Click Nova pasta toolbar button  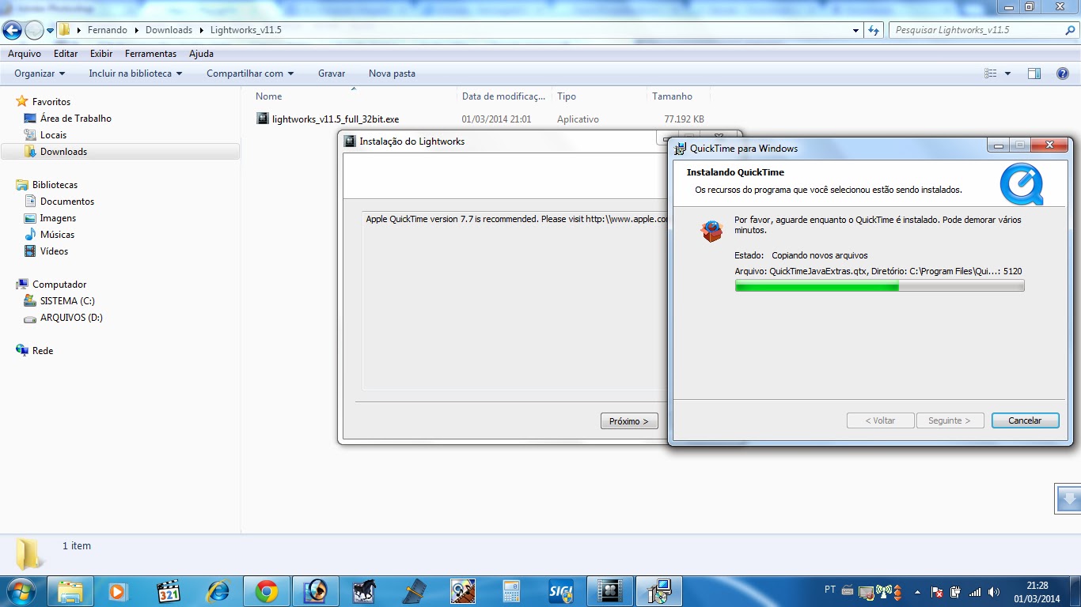coord(392,74)
